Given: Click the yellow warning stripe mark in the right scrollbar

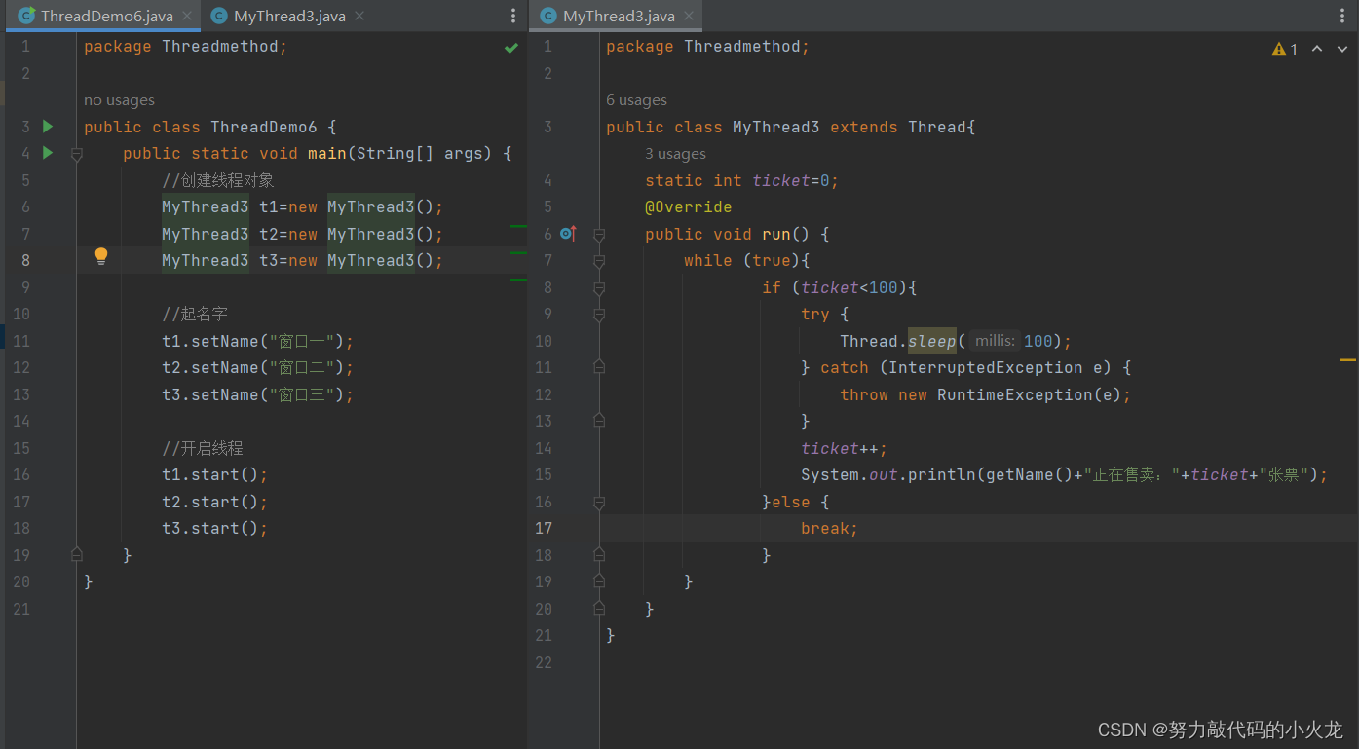Looking at the screenshot, I should pyautogui.click(x=1347, y=360).
